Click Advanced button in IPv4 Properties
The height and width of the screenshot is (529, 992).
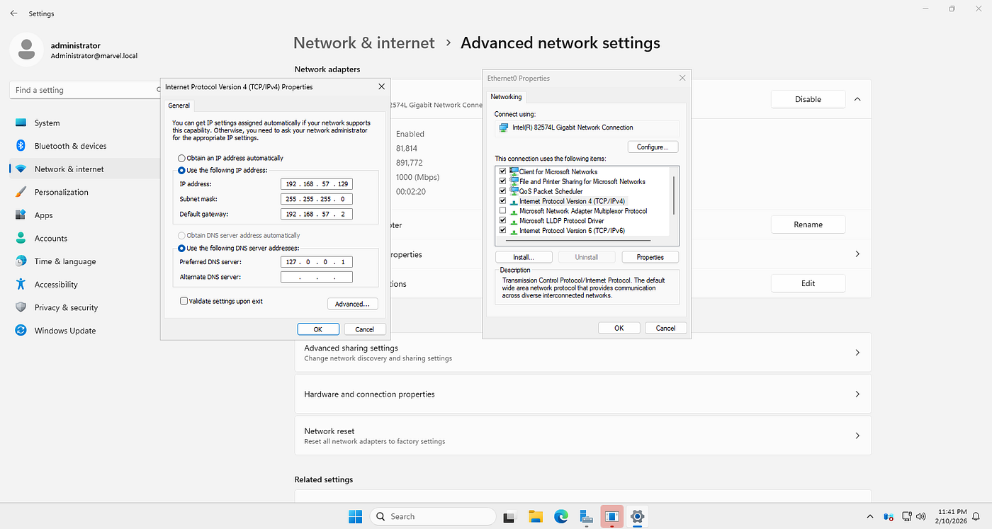pyautogui.click(x=353, y=304)
